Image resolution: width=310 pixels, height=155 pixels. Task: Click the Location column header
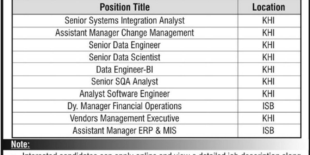coord(268,7)
